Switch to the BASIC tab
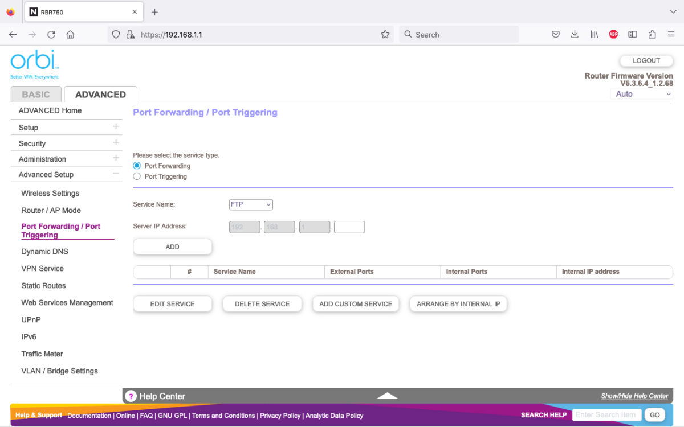This screenshot has height=427, width=684. (36, 95)
